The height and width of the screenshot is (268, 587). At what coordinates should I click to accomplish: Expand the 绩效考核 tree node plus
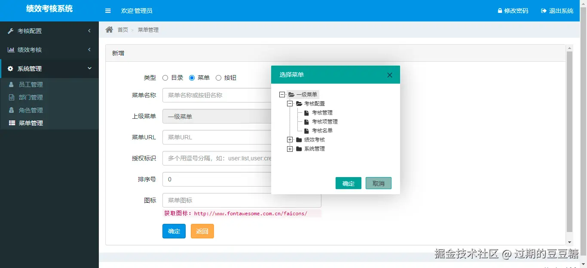(x=290, y=140)
